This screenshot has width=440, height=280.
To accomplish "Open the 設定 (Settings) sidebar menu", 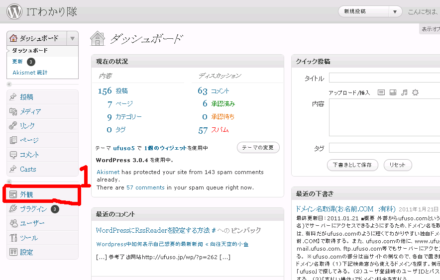I will (x=26, y=252).
